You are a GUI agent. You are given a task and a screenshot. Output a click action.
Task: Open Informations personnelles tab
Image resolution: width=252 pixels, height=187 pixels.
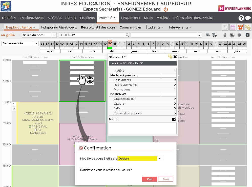point(193,18)
